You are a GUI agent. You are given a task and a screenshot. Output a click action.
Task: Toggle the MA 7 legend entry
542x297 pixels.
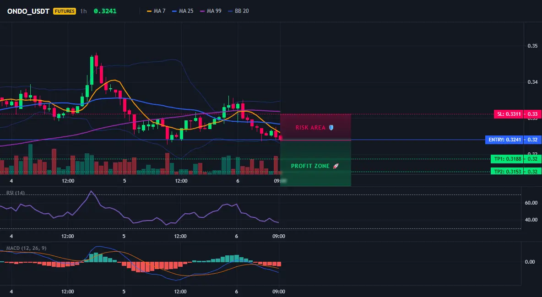coord(156,11)
